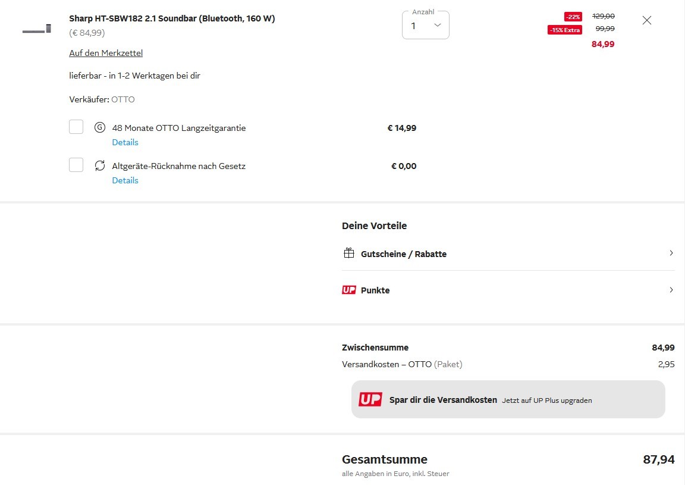Click Auf den Merkzettel link
This screenshot has width=685, height=485.
pos(106,53)
